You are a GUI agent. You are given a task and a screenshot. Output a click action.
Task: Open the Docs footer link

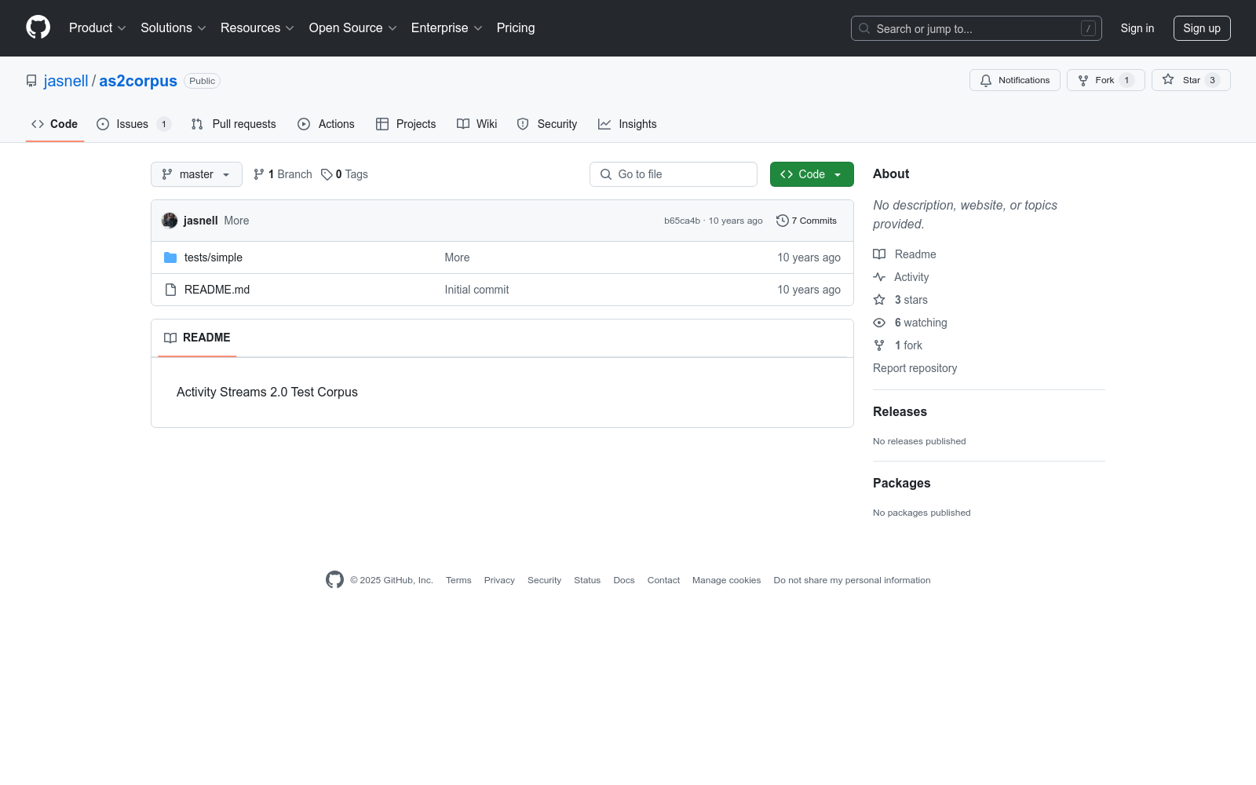coord(624,580)
